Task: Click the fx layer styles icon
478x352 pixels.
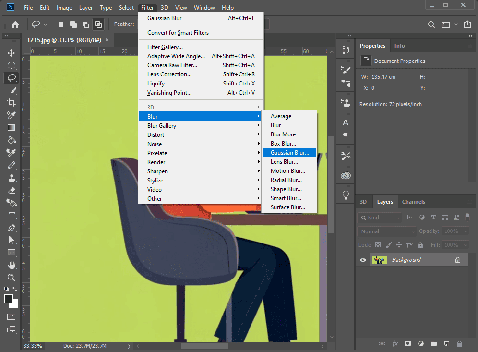Action: [395, 344]
